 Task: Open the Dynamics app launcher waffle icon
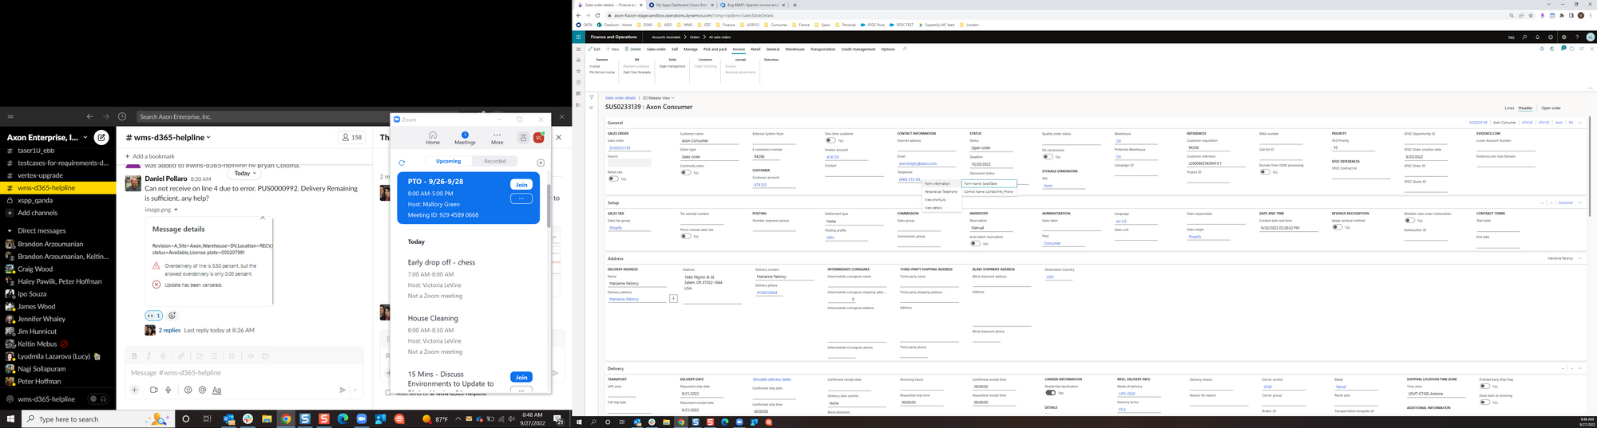(579, 37)
